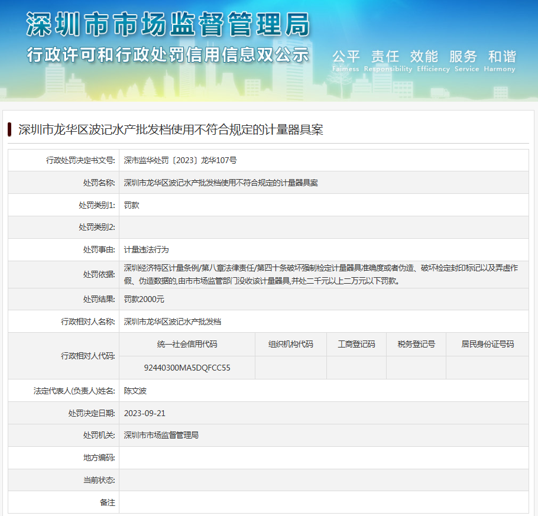Click the decision date 2023-09-21
Viewport: 538px width, 516px height.
[145, 413]
